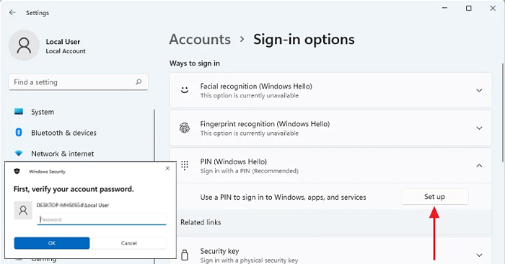Click the Local User profile avatar

[x=24, y=45]
